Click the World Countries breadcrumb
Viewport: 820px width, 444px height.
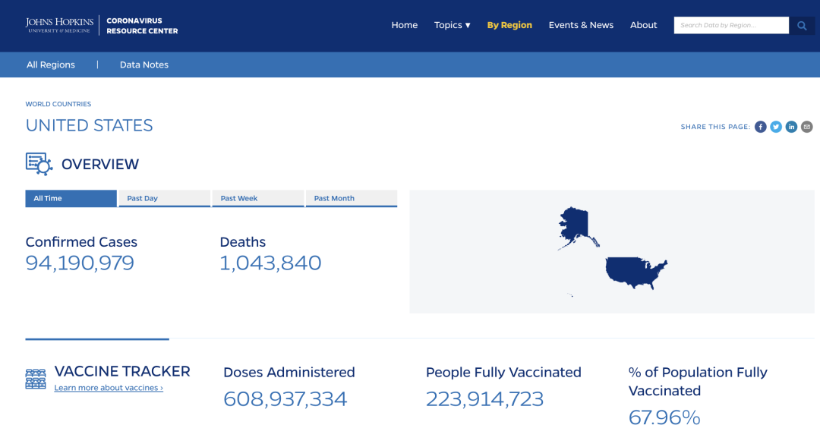[x=58, y=104]
